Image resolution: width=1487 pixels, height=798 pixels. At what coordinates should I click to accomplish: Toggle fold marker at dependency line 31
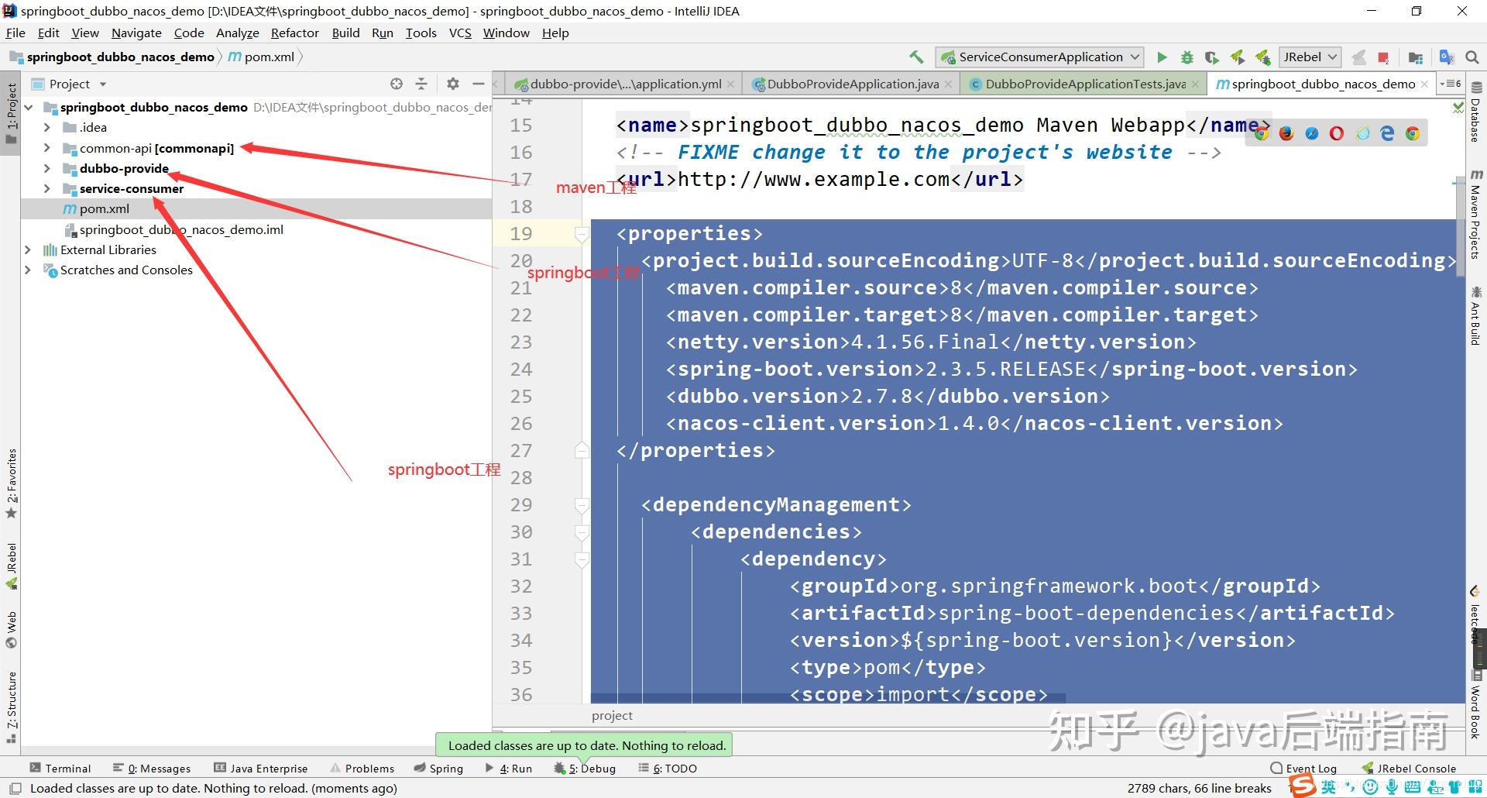582,559
